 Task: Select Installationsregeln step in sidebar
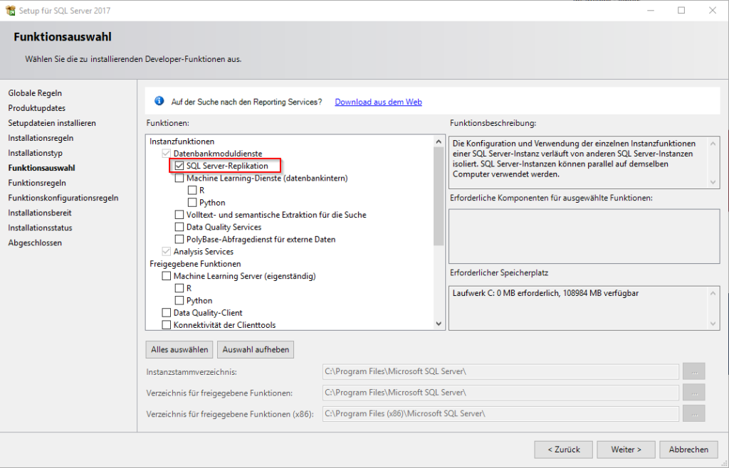(41, 138)
